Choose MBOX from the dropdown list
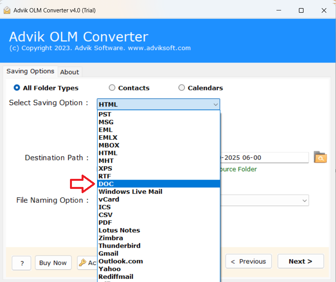The height and width of the screenshot is (282, 336). [x=109, y=145]
